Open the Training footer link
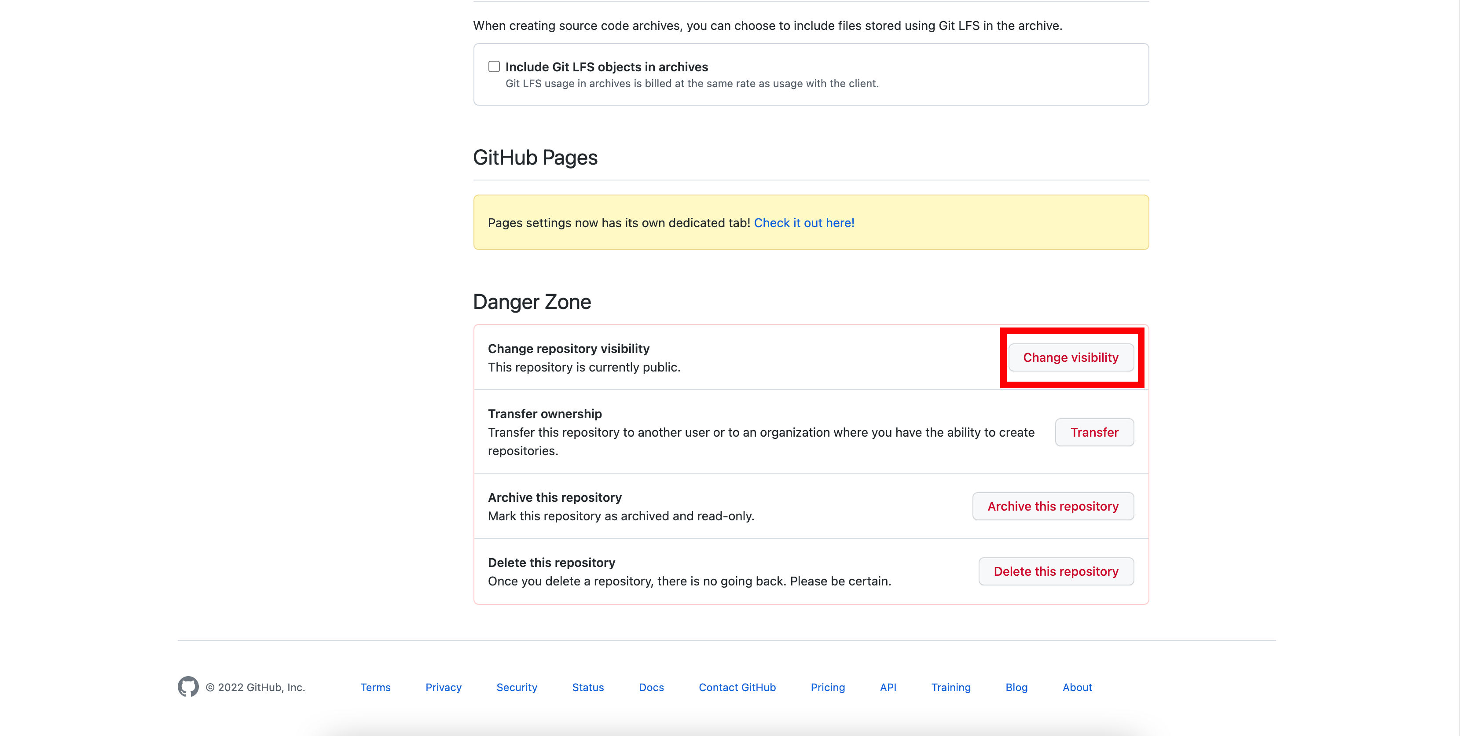This screenshot has height=736, width=1460. tap(950, 687)
